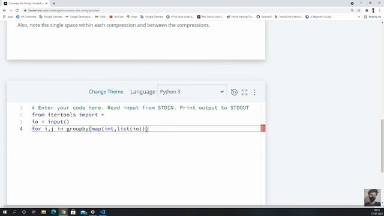The image size is (384, 216).
Task: Open the Maps bookmark
Action: (x=132, y=17)
